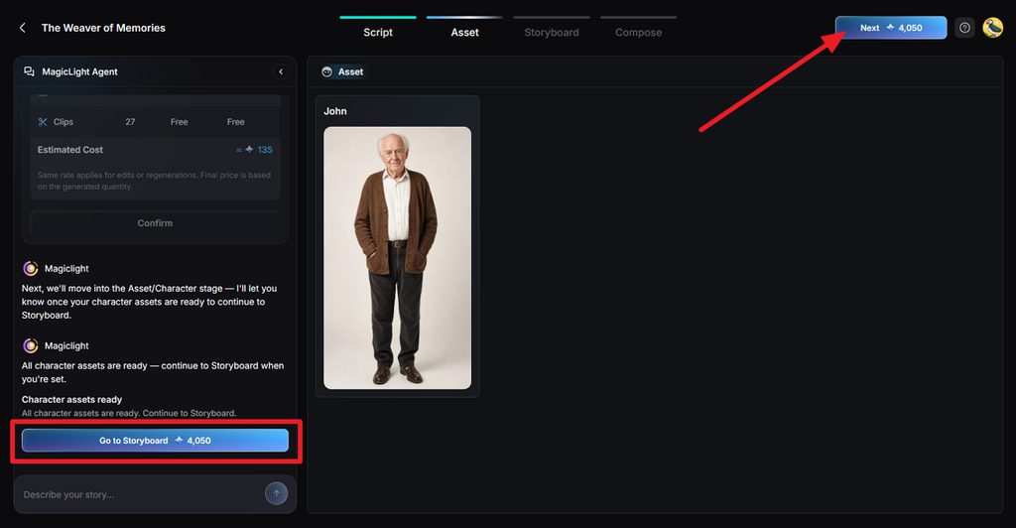Collapse the MagicLight Agent panel chevron

coord(281,71)
